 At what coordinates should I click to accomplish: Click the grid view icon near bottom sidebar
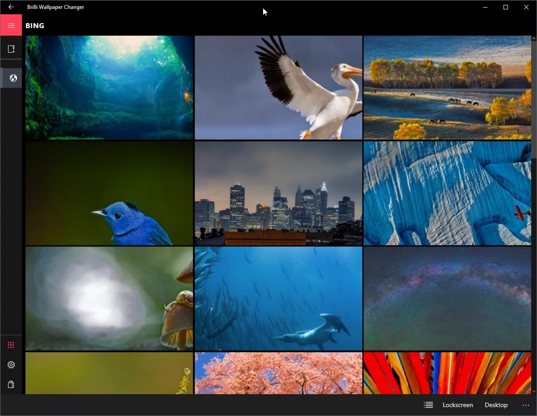click(x=11, y=345)
